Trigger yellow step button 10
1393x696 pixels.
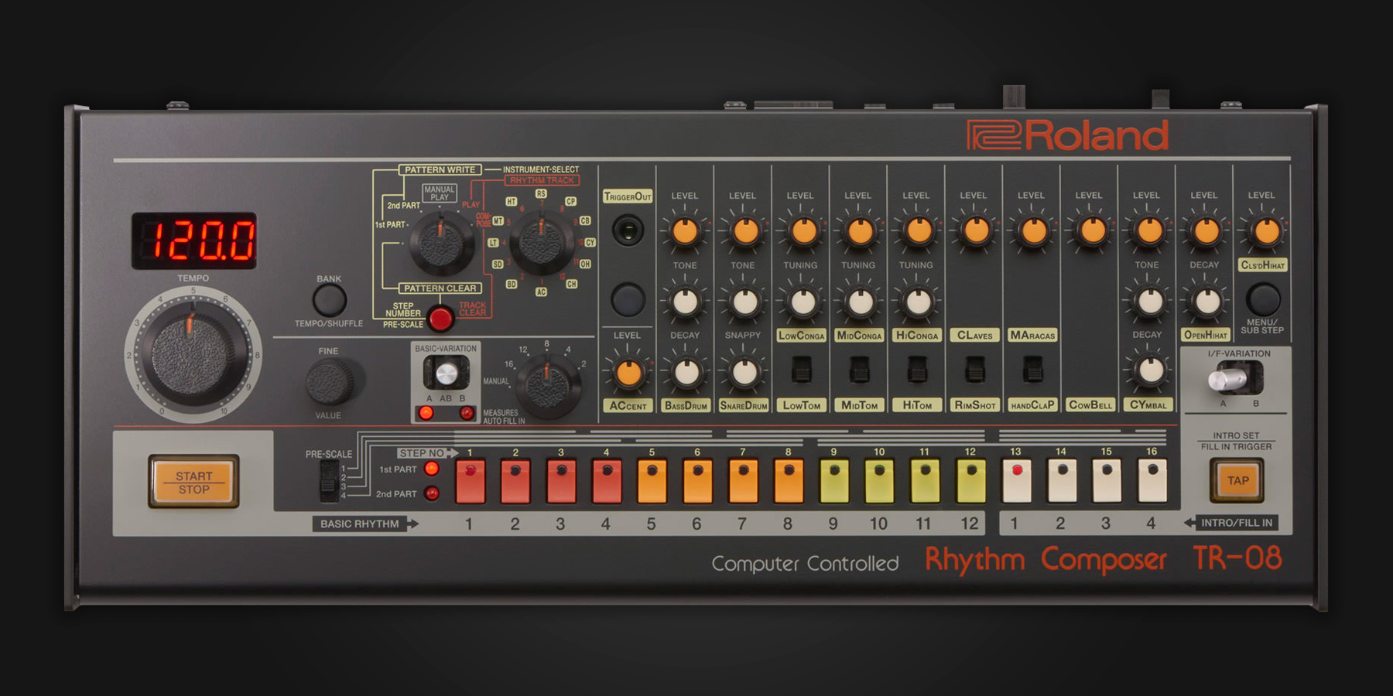click(x=879, y=480)
